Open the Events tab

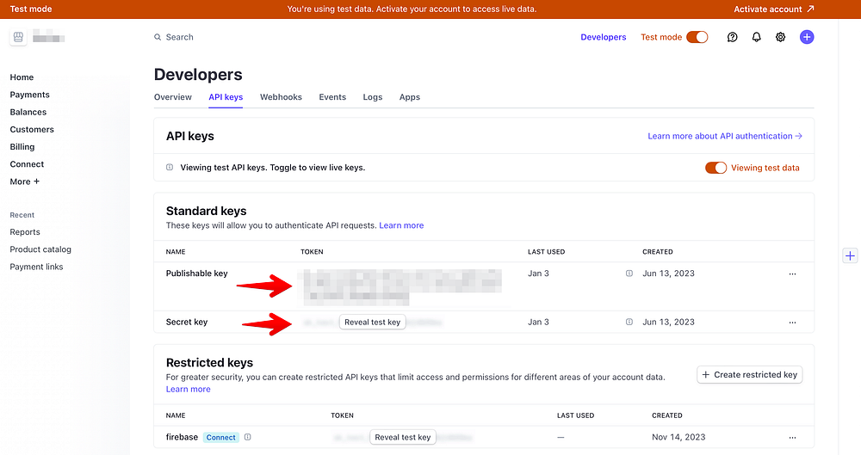tap(332, 97)
